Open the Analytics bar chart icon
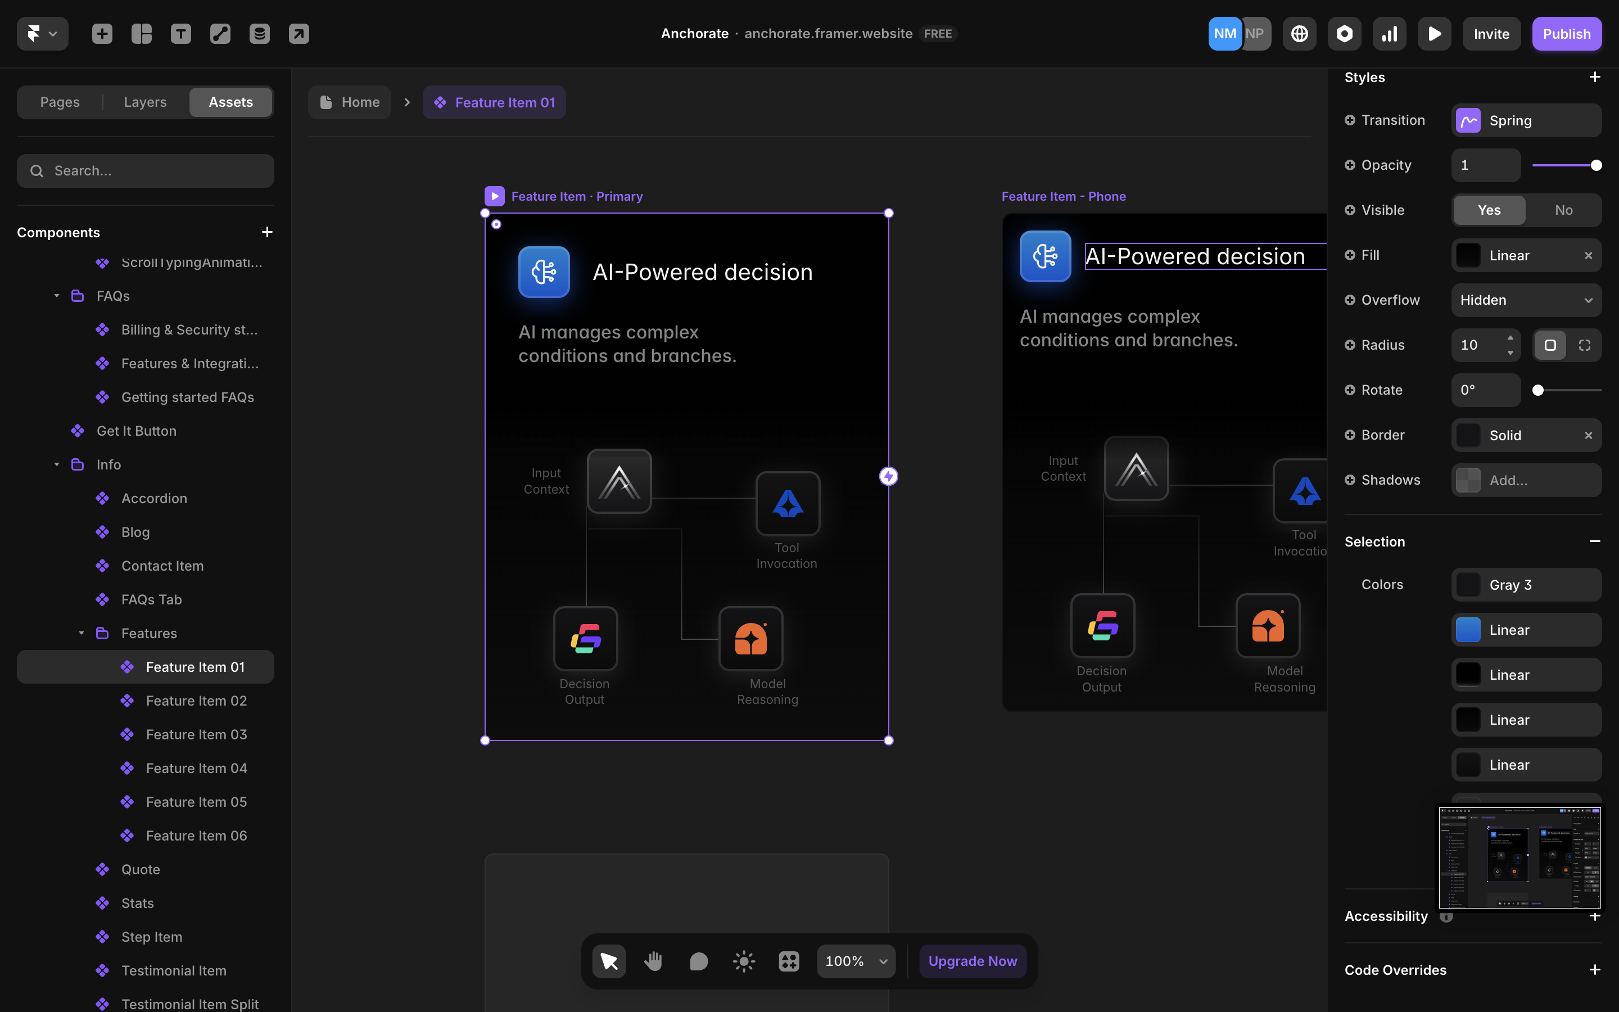This screenshot has width=1619, height=1012. click(1389, 34)
